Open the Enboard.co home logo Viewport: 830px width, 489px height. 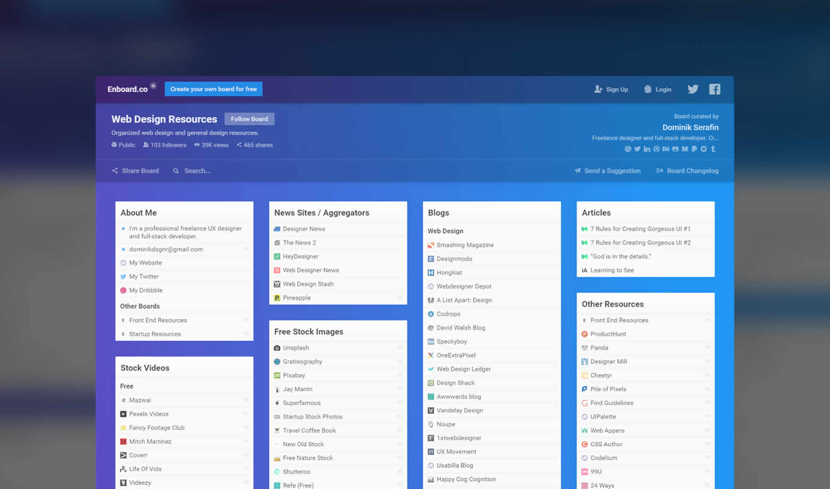[x=127, y=89]
